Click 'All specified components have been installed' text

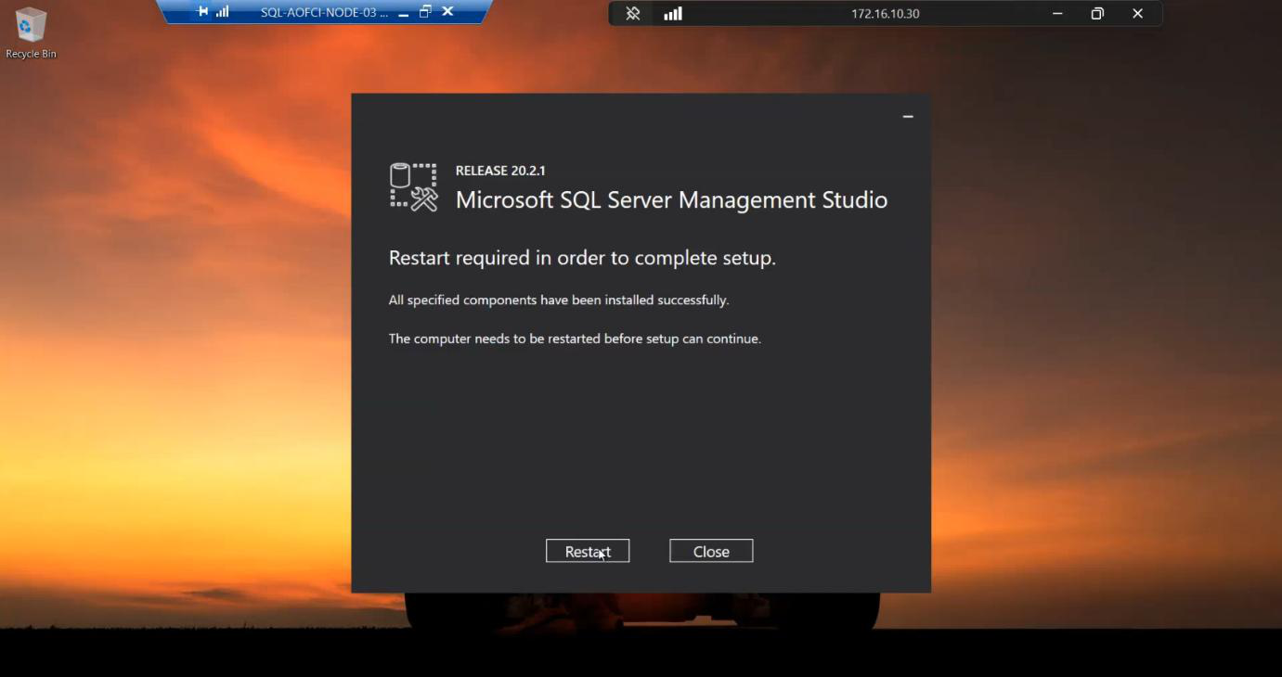(559, 300)
